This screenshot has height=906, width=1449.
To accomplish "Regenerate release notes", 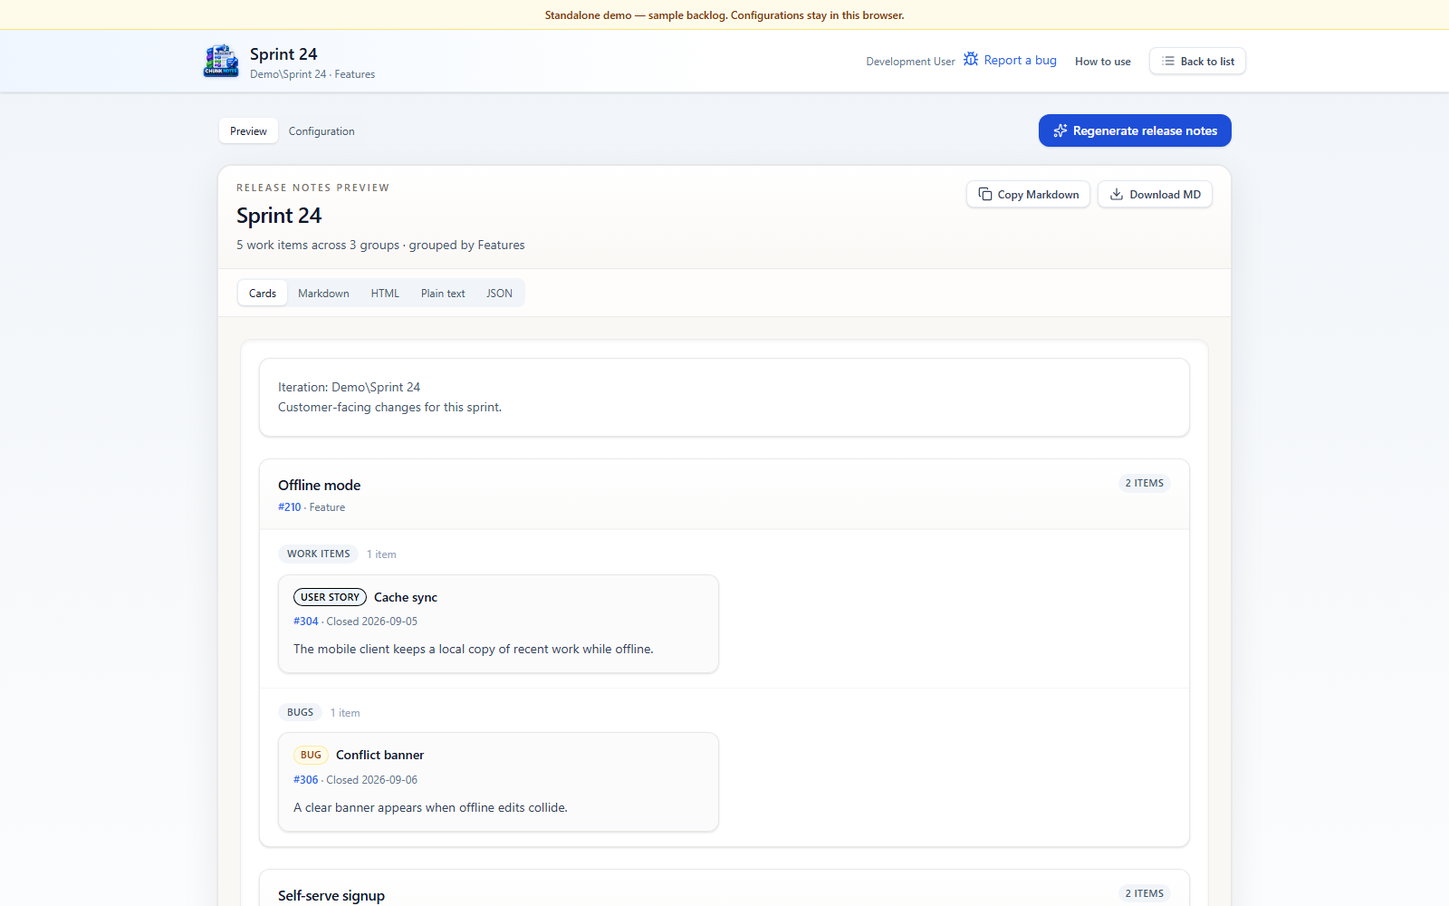I will tap(1135, 130).
